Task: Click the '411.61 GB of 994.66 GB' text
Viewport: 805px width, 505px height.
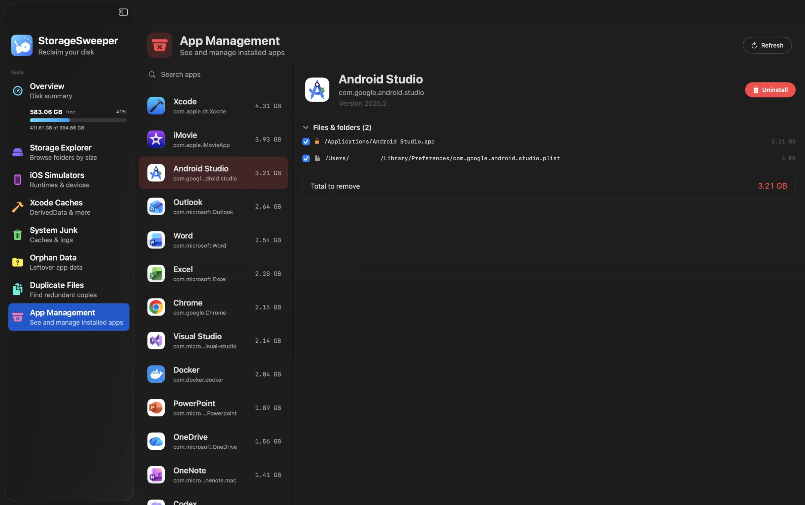Action: pos(57,128)
